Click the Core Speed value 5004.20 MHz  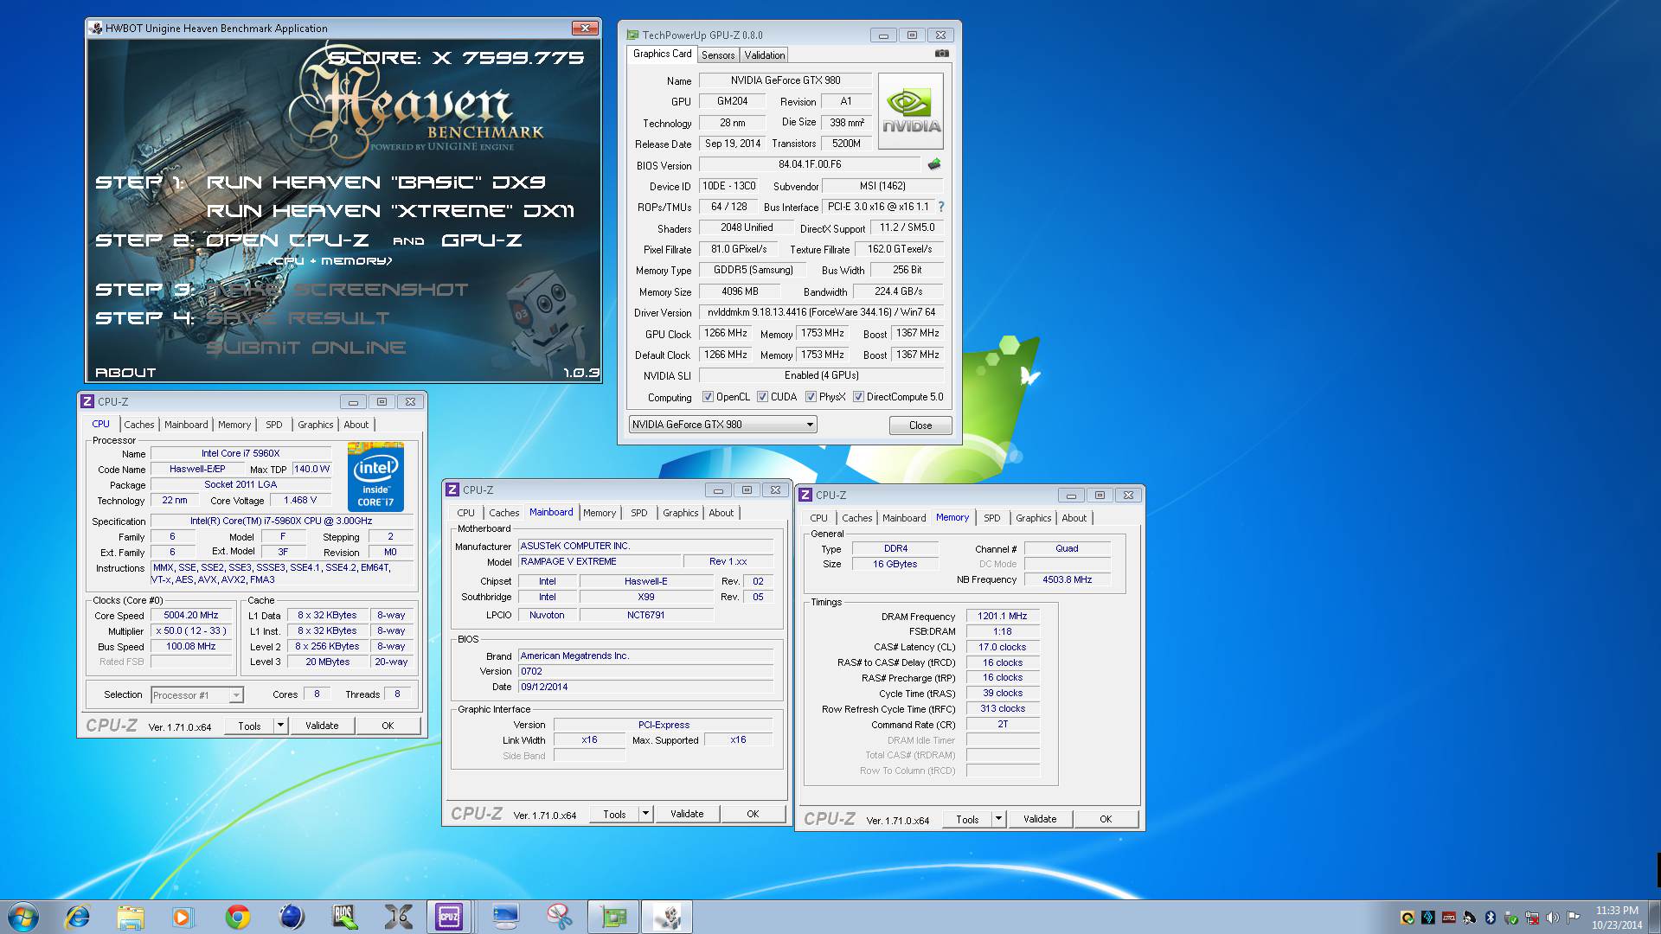tap(191, 616)
